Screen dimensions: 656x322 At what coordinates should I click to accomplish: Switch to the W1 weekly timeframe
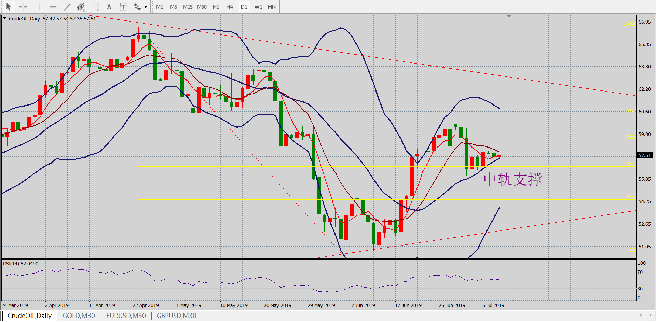(258, 7)
